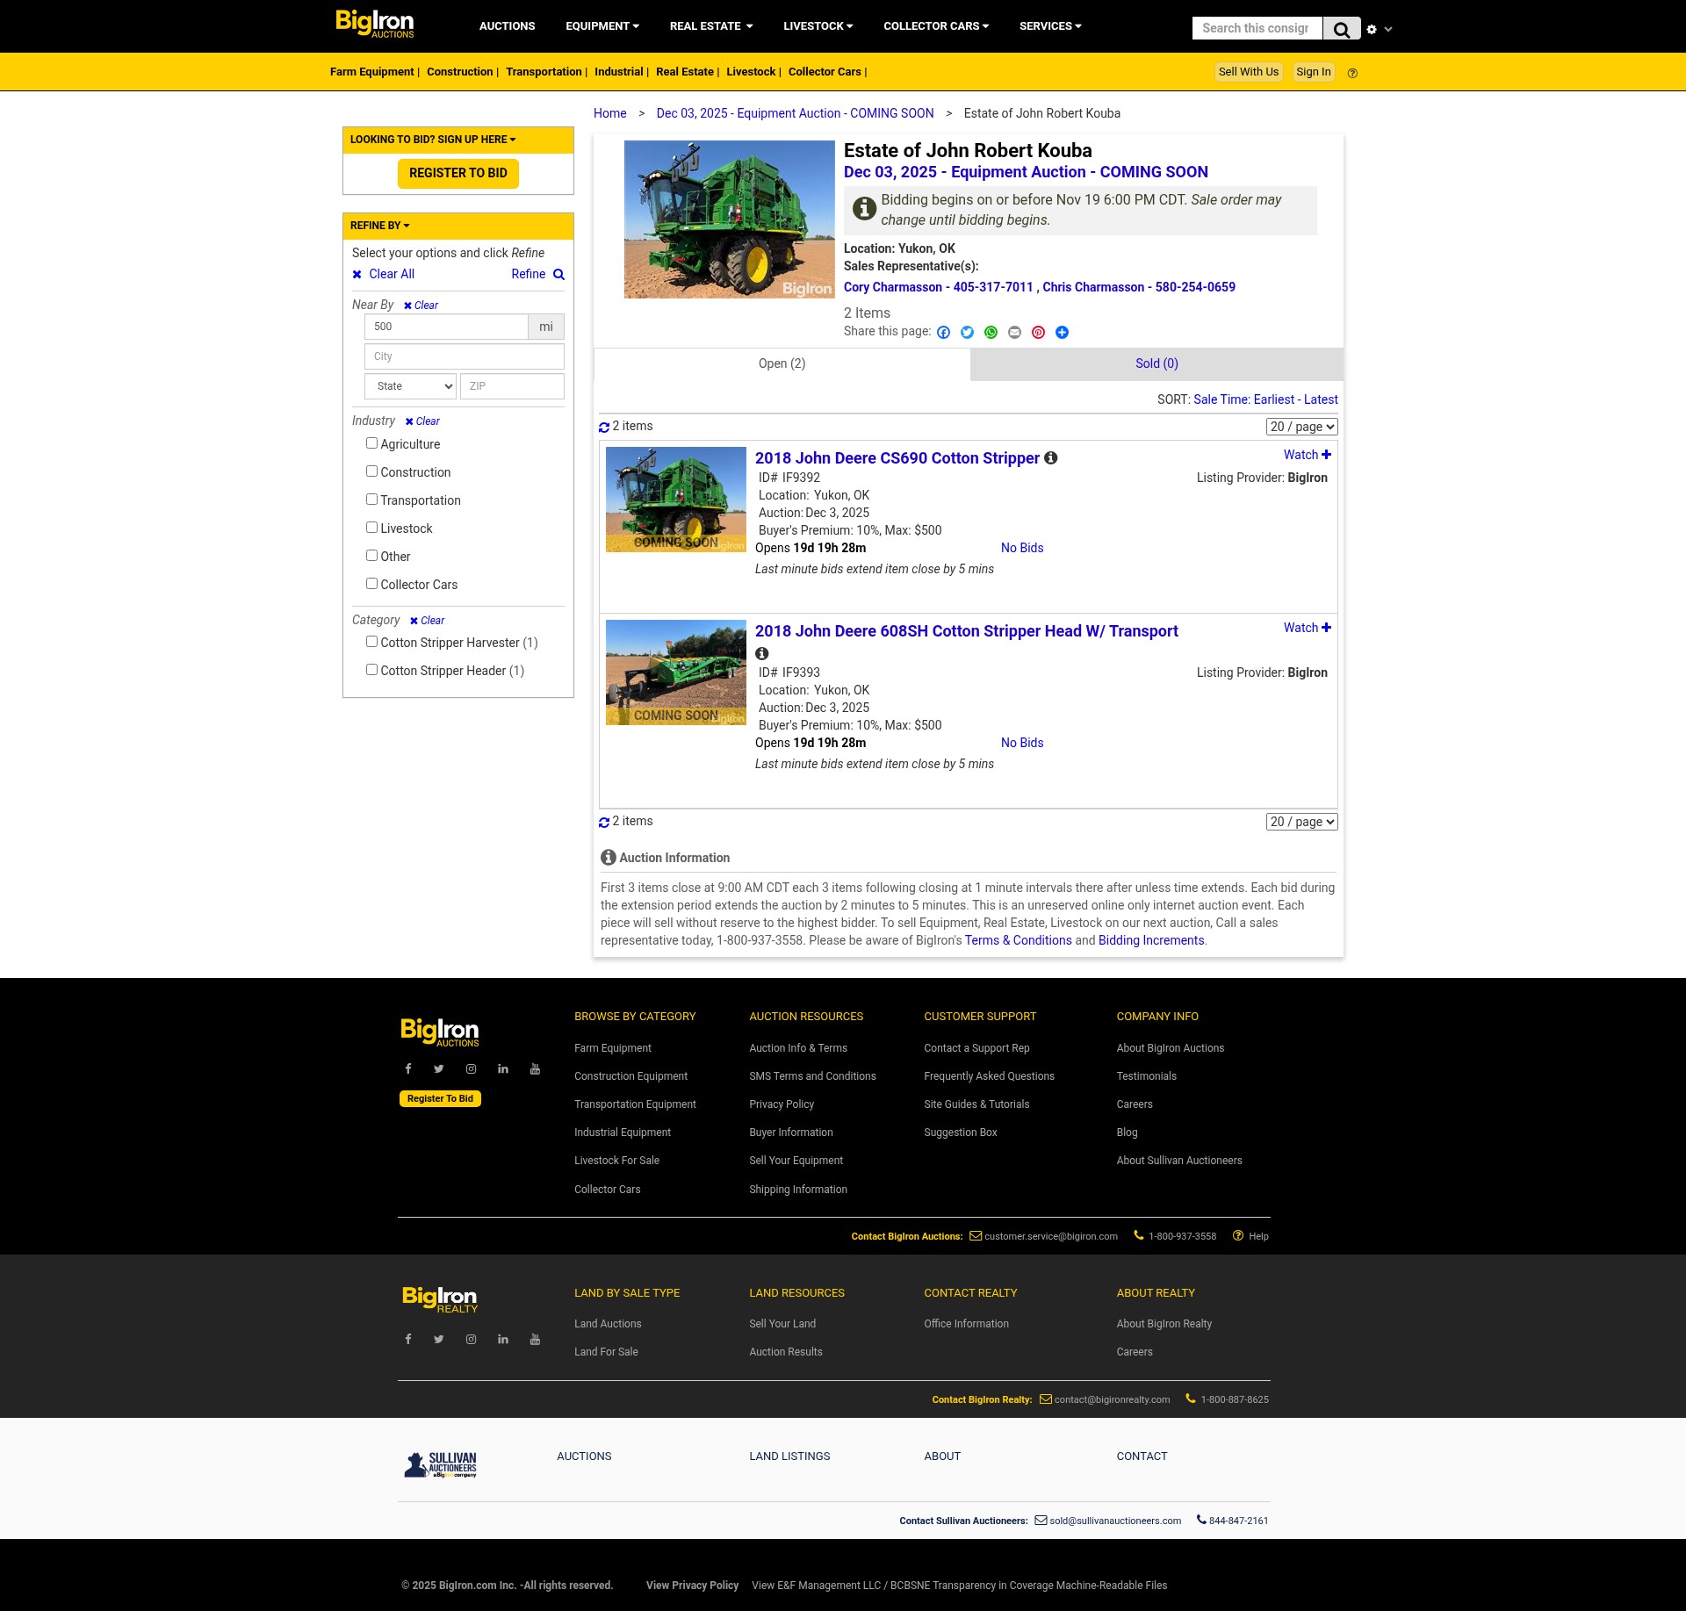Share page via Facebook icon
Screen dimensions: 1686x1611
tap(943, 333)
